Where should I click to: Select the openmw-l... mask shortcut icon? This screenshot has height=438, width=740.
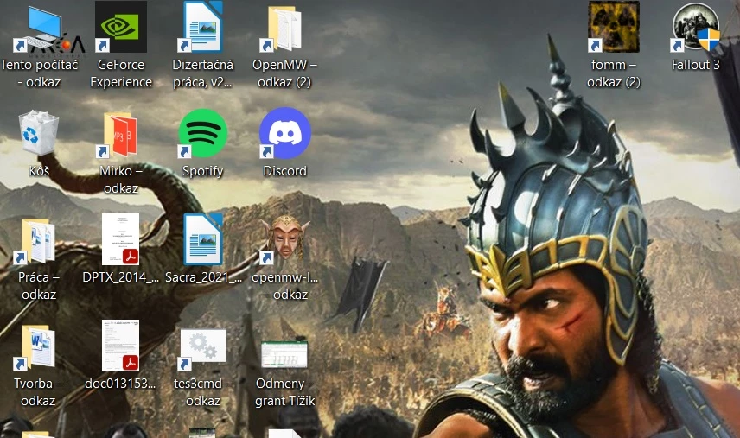point(285,239)
